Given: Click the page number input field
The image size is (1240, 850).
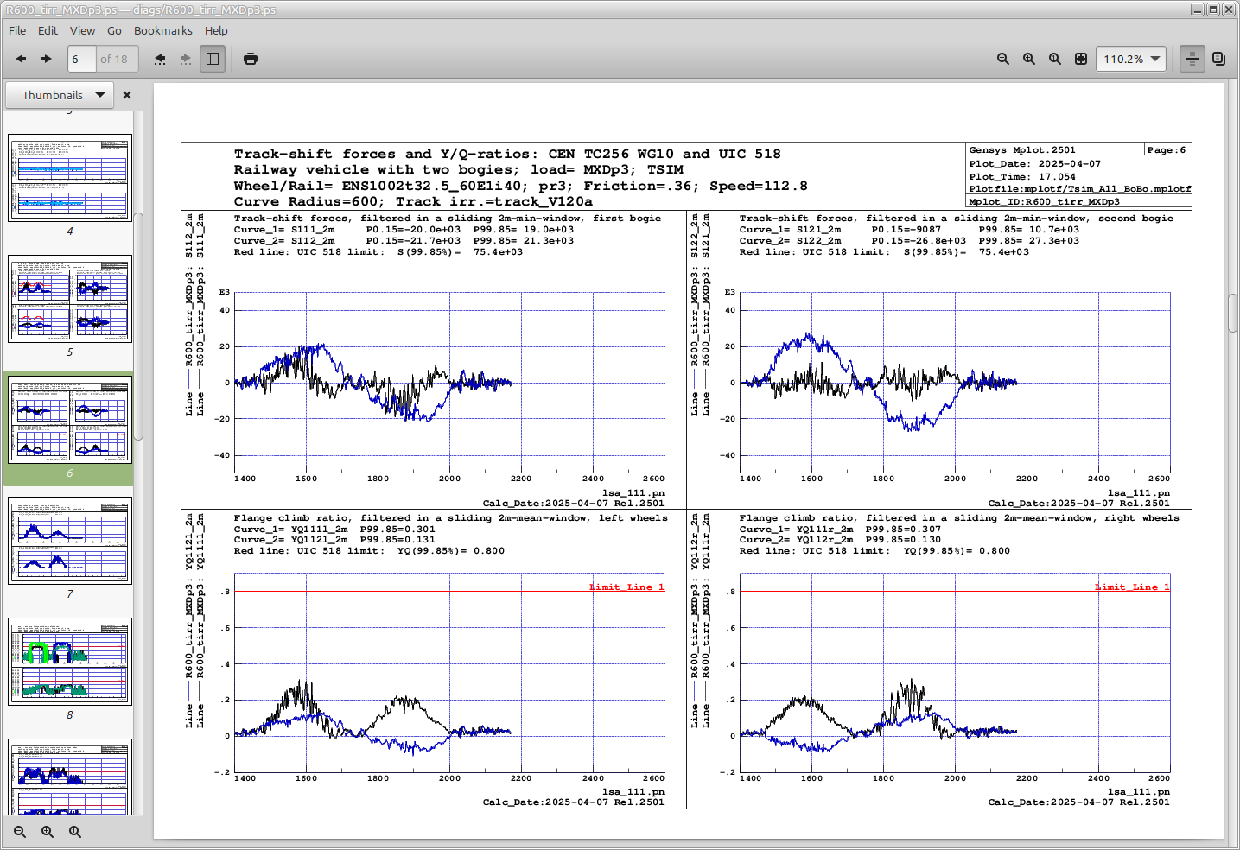Looking at the screenshot, I should point(82,59).
